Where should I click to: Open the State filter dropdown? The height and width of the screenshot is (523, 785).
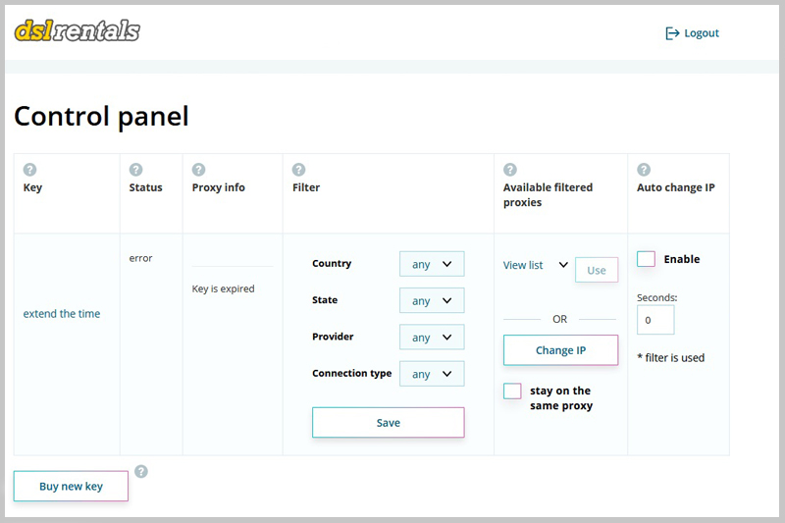pyautogui.click(x=432, y=300)
